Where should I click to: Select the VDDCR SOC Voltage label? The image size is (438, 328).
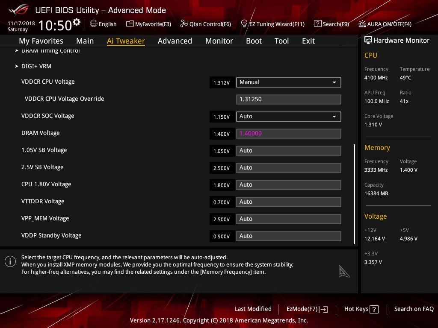(x=48, y=116)
